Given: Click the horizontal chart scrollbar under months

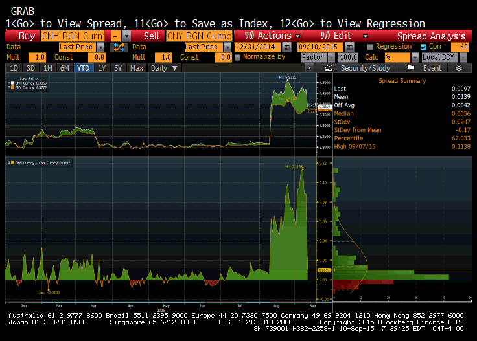Looking at the screenshot, I should (x=161, y=302).
